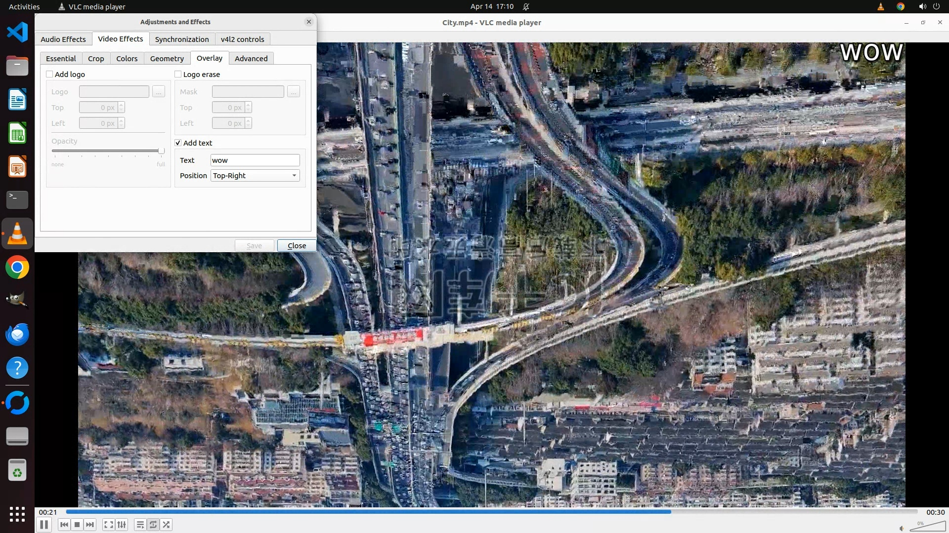This screenshot has height=533, width=949.
Task: Open the Position Top-Right dropdown
Action: point(255,176)
